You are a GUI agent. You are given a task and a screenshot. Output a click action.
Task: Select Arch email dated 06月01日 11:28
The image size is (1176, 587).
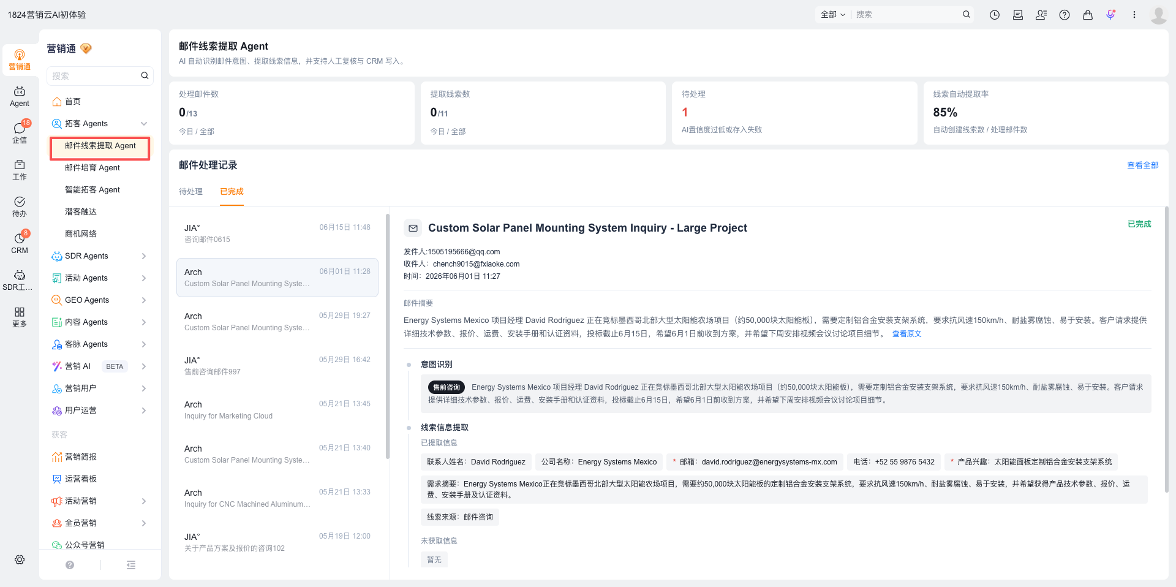pyautogui.click(x=277, y=278)
